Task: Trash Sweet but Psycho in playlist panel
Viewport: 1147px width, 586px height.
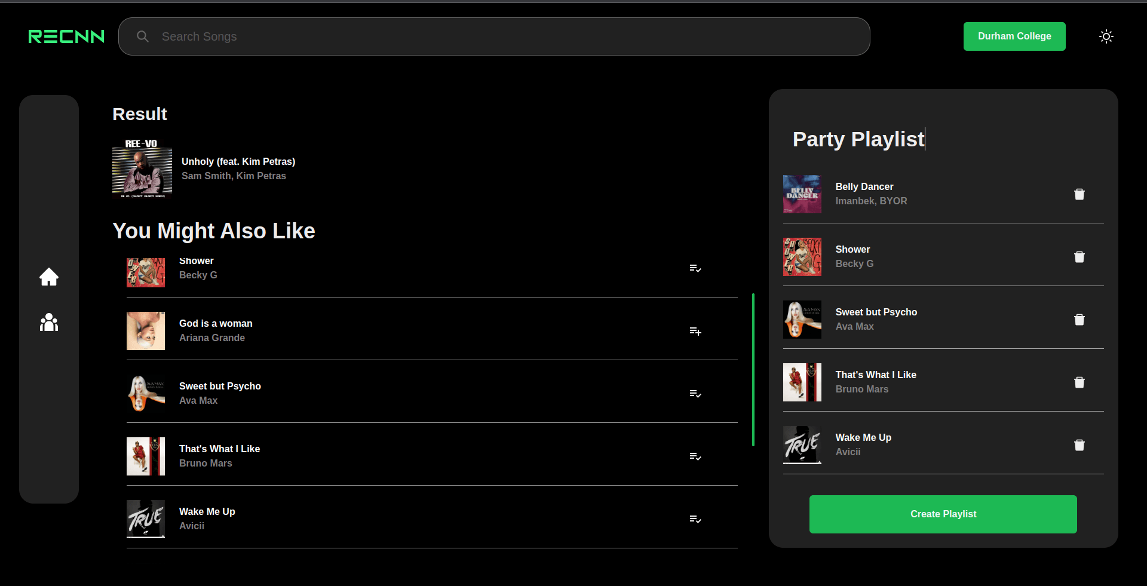Action: [x=1079, y=320]
